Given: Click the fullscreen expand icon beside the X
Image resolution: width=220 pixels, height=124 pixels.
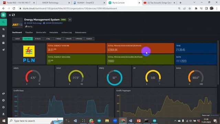Looking at the screenshot, I should [13, 15].
